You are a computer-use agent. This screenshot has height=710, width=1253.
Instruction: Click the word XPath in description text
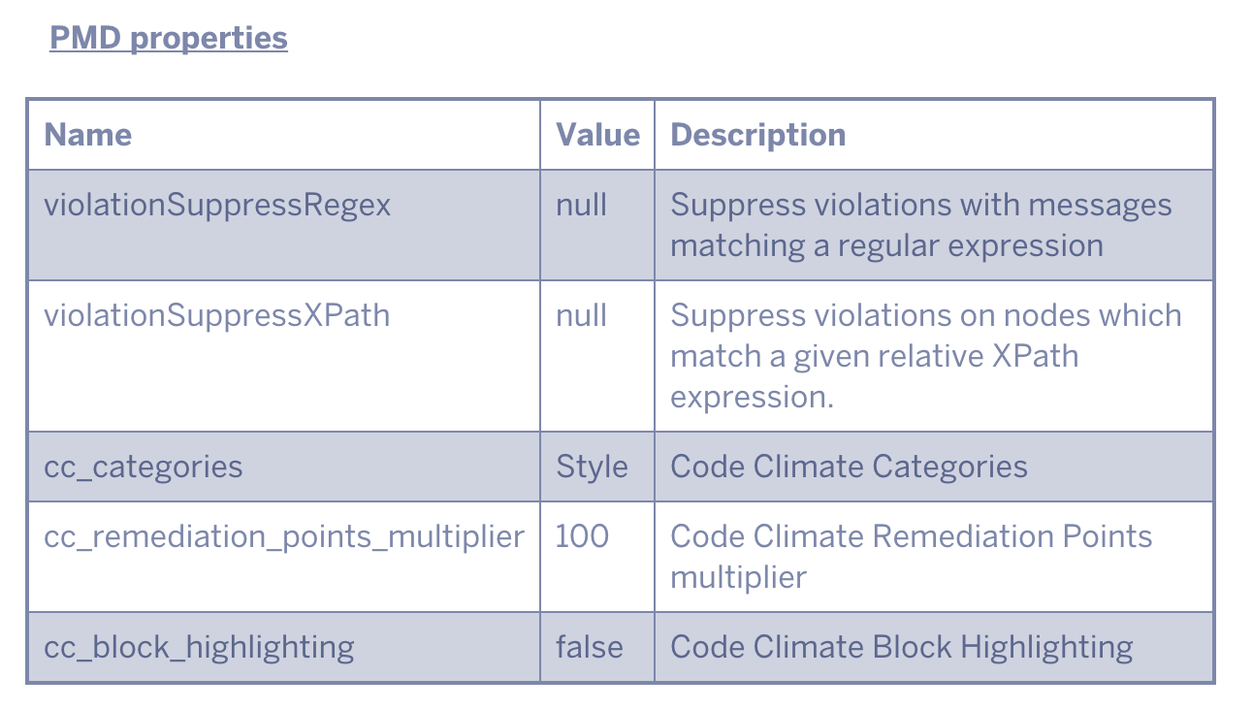pyautogui.click(x=1035, y=357)
